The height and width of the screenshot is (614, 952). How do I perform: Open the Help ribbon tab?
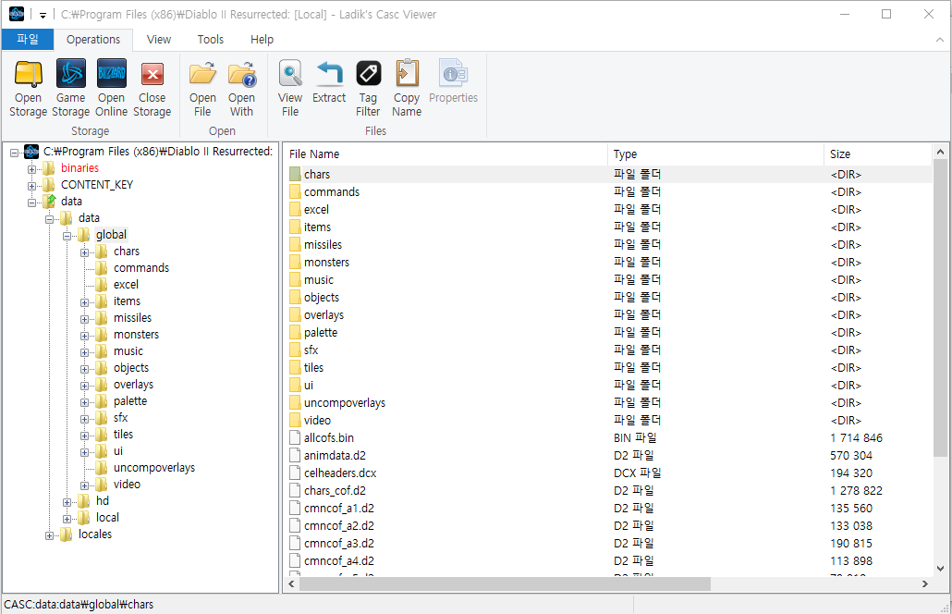(x=262, y=40)
